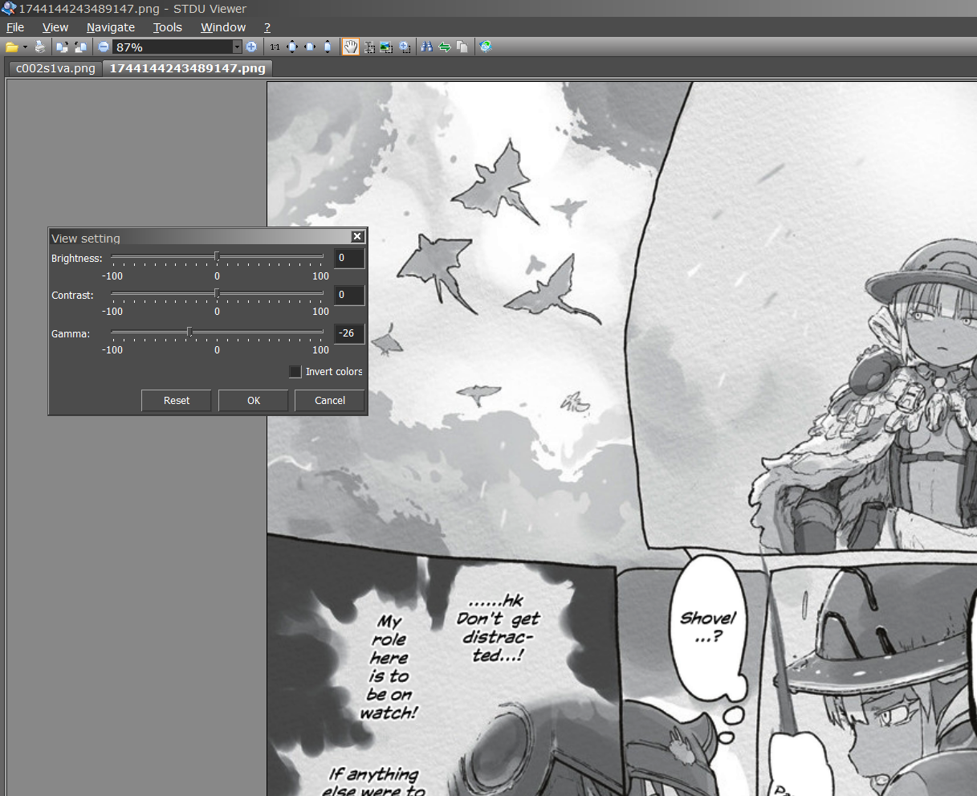Screen dimensions: 977x796
Task: Select the Hand pan tool
Action: [x=351, y=47]
